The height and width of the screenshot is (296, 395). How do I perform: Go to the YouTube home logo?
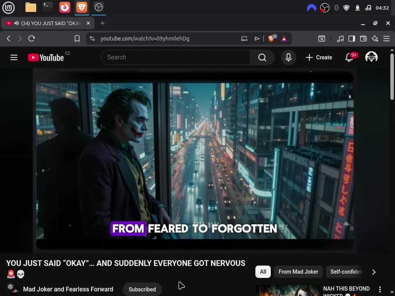(46, 58)
